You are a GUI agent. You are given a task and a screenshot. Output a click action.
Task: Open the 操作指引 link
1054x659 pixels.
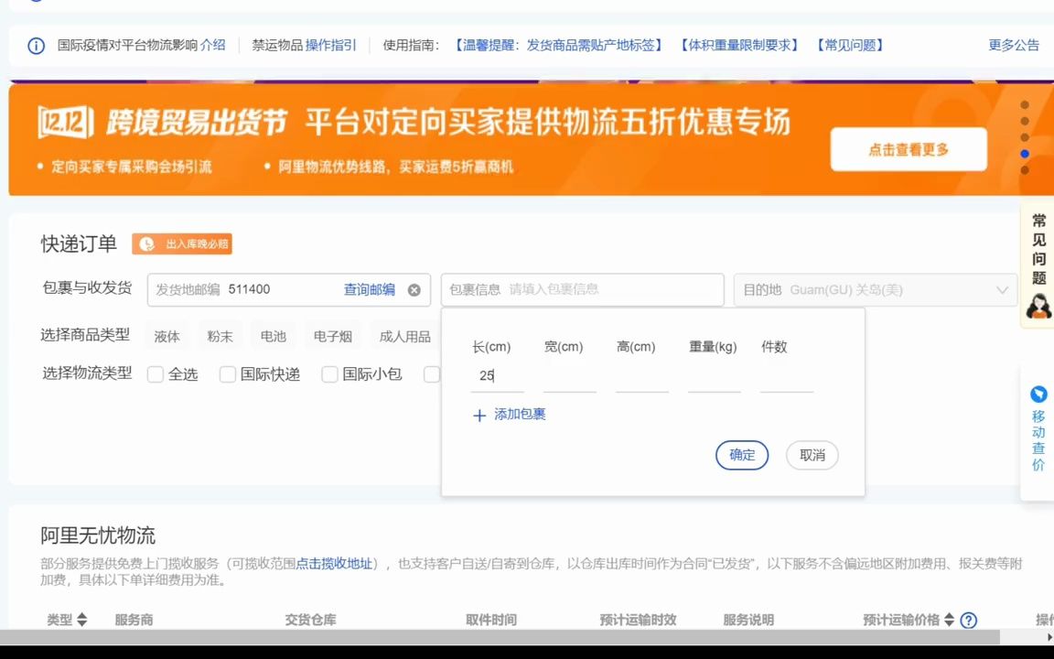(x=330, y=45)
